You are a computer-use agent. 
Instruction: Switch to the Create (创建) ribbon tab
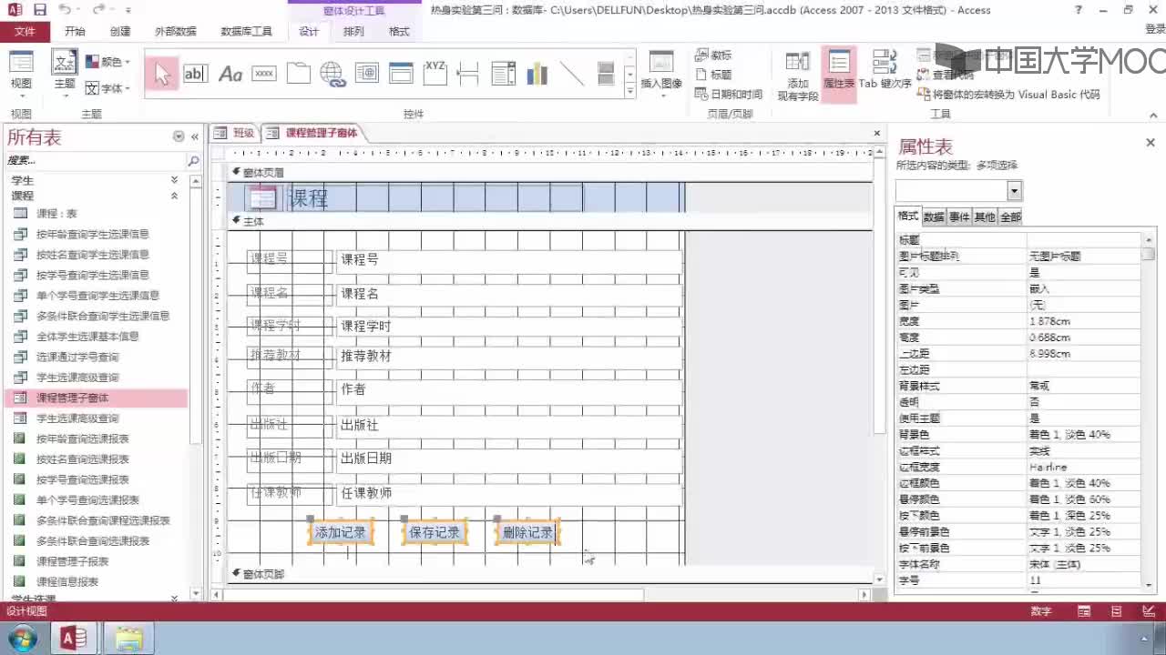point(120,31)
